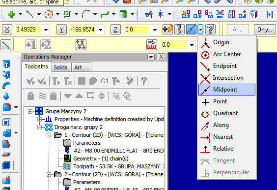Image resolution: width=277 pixels, height=190 pixels.
Task: Collapse the Grupa Maszyny 2 tree node
Action: [x=30, y=111]
